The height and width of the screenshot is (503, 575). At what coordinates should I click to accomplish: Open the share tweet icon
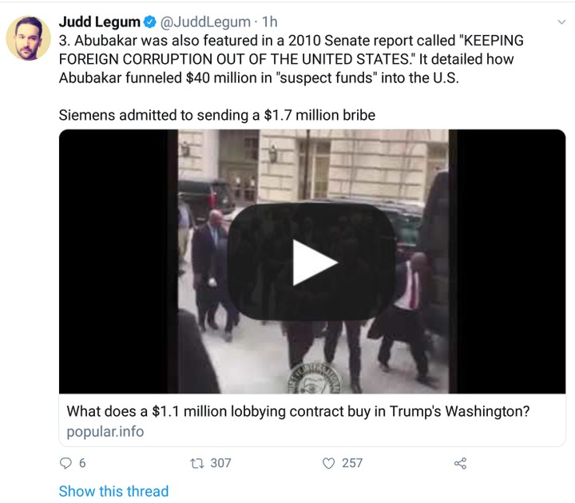[x=460, y=463]
